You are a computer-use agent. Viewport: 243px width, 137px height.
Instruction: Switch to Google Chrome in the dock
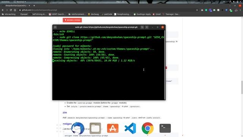pyautogui.click(x=148, y=128)
